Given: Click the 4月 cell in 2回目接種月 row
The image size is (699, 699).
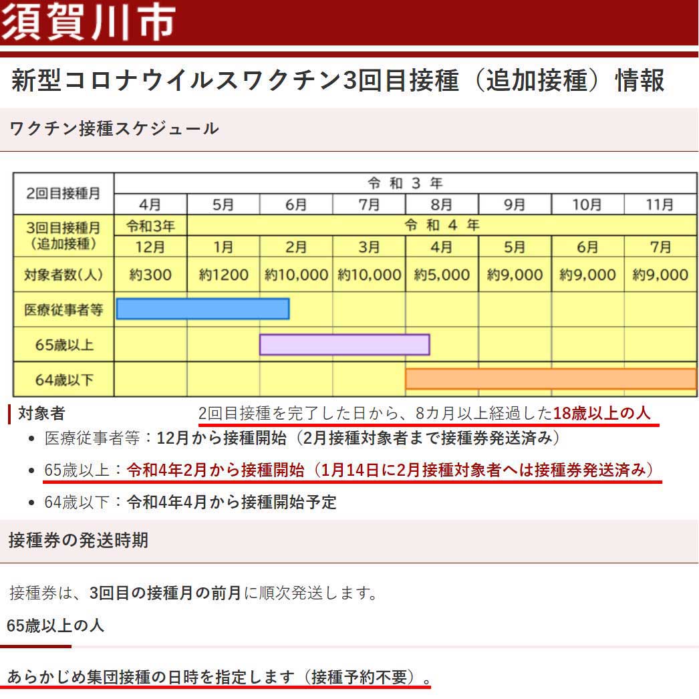Looking at the screenshot, I should coord(150,204).
